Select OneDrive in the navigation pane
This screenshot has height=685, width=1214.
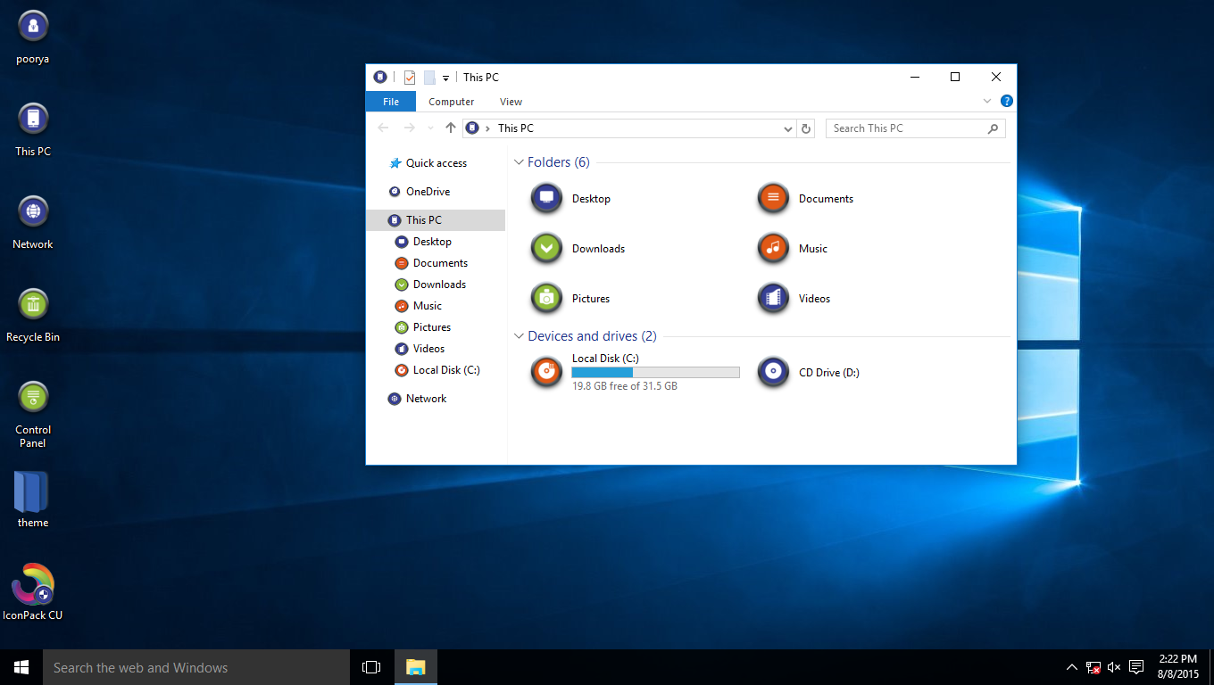pyautogui.click(x=428, y=191)
